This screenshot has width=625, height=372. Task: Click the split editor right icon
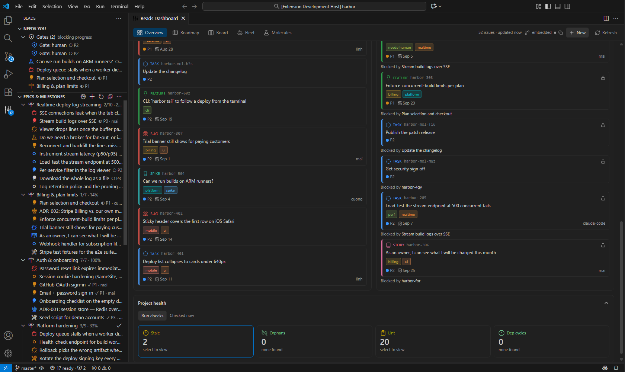606,18
